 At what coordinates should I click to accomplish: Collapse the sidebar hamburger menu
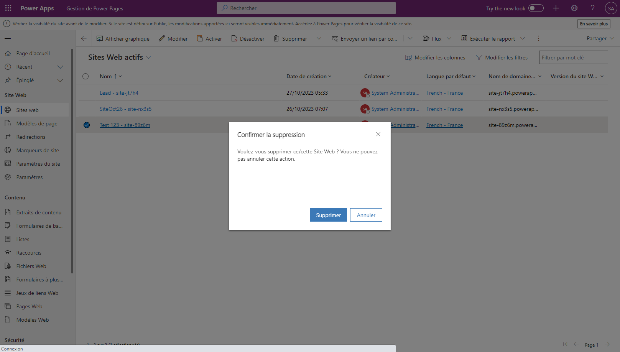(8, 38)
